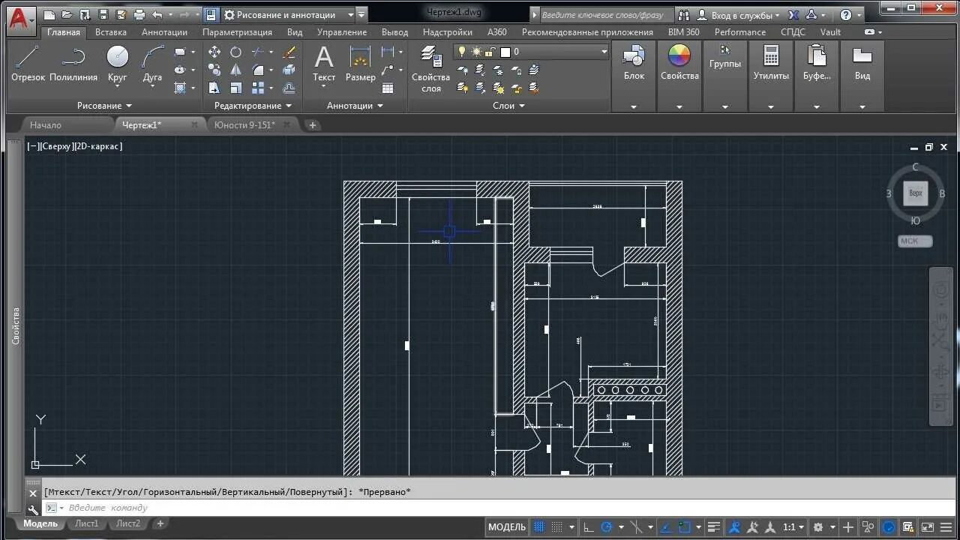This screenshot has width=960, height=540.
Task: Switch to the Аннотации ribbon tab
Action: 164,32
